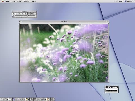
Task: Collapse the Control Strip using its end tab
Action: click(x=54, y=99)
